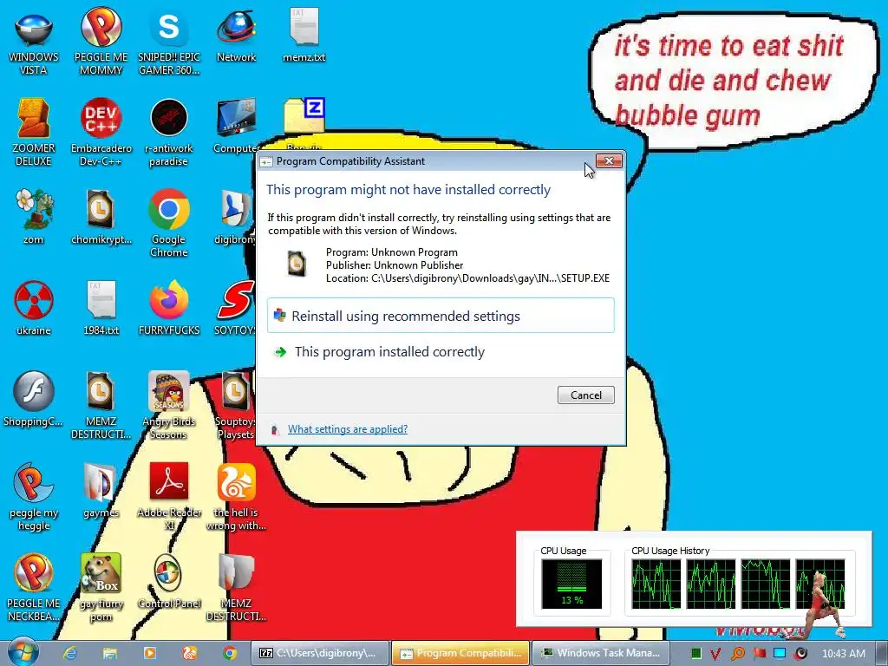The width and height of the screenshot is (888, 666).
Task: Open the Computer desktop icon
Action: [236, 126]
